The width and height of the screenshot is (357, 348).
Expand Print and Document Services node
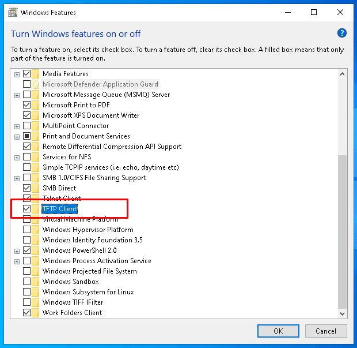17,137
